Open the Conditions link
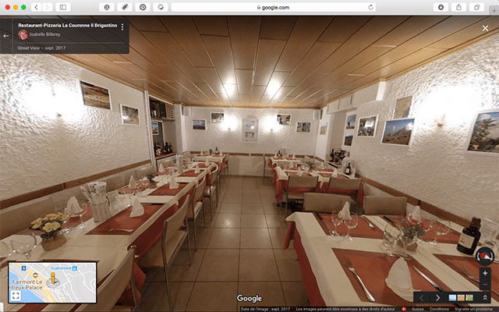 click(439, 308)
